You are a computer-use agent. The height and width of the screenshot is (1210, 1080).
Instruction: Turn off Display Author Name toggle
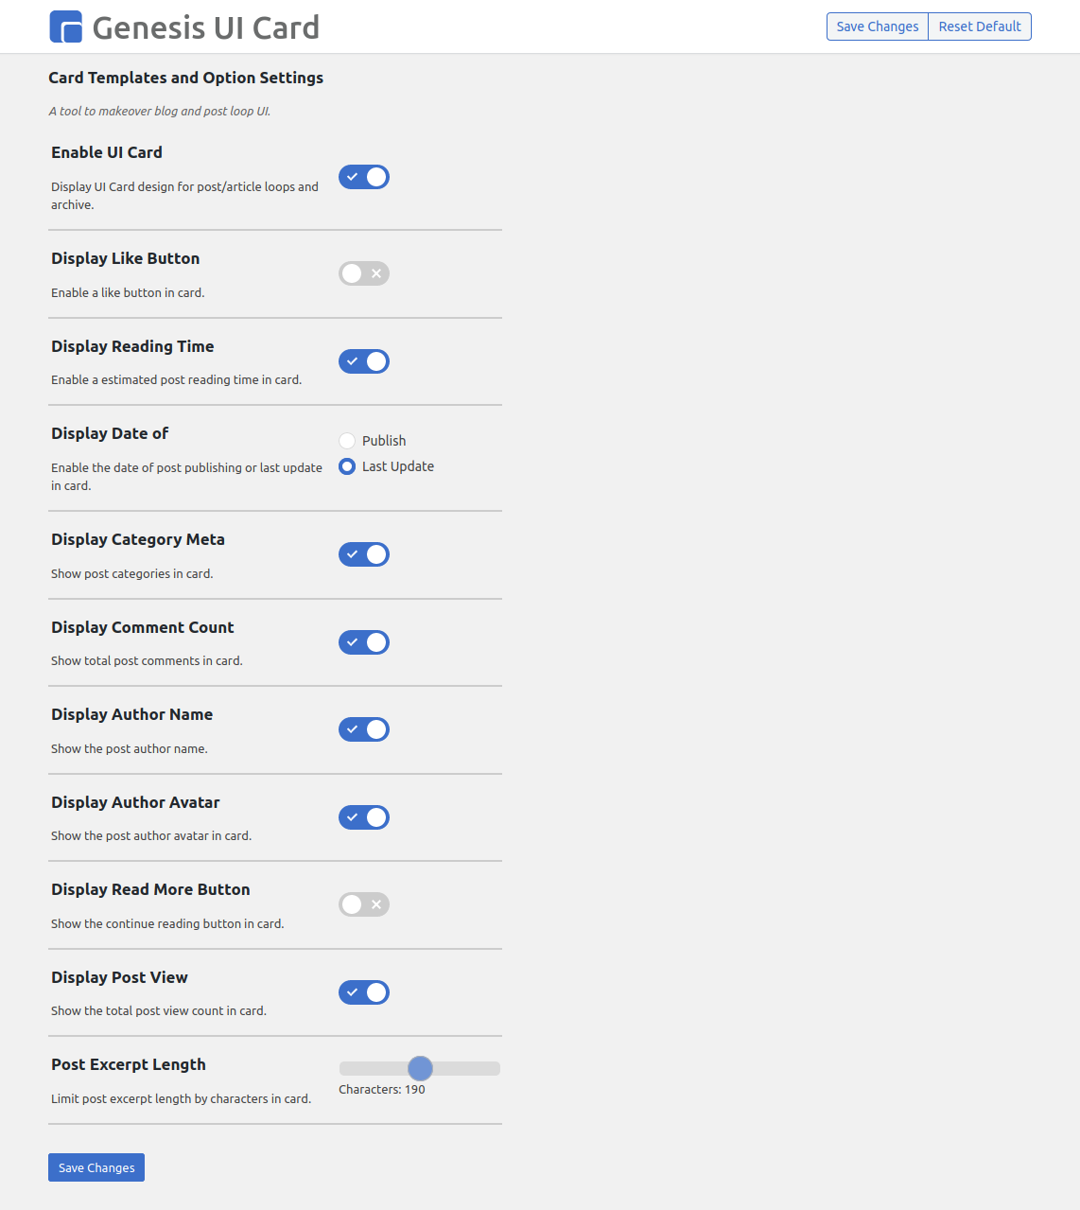point(364,729)
